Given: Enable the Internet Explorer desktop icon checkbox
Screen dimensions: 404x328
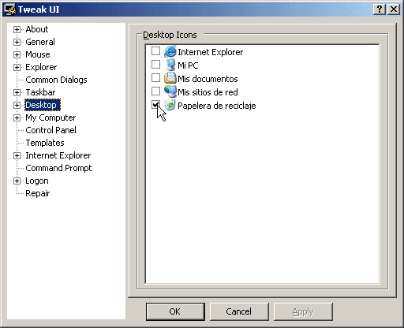Looking at the screenshot, I should tap(155, 51).
